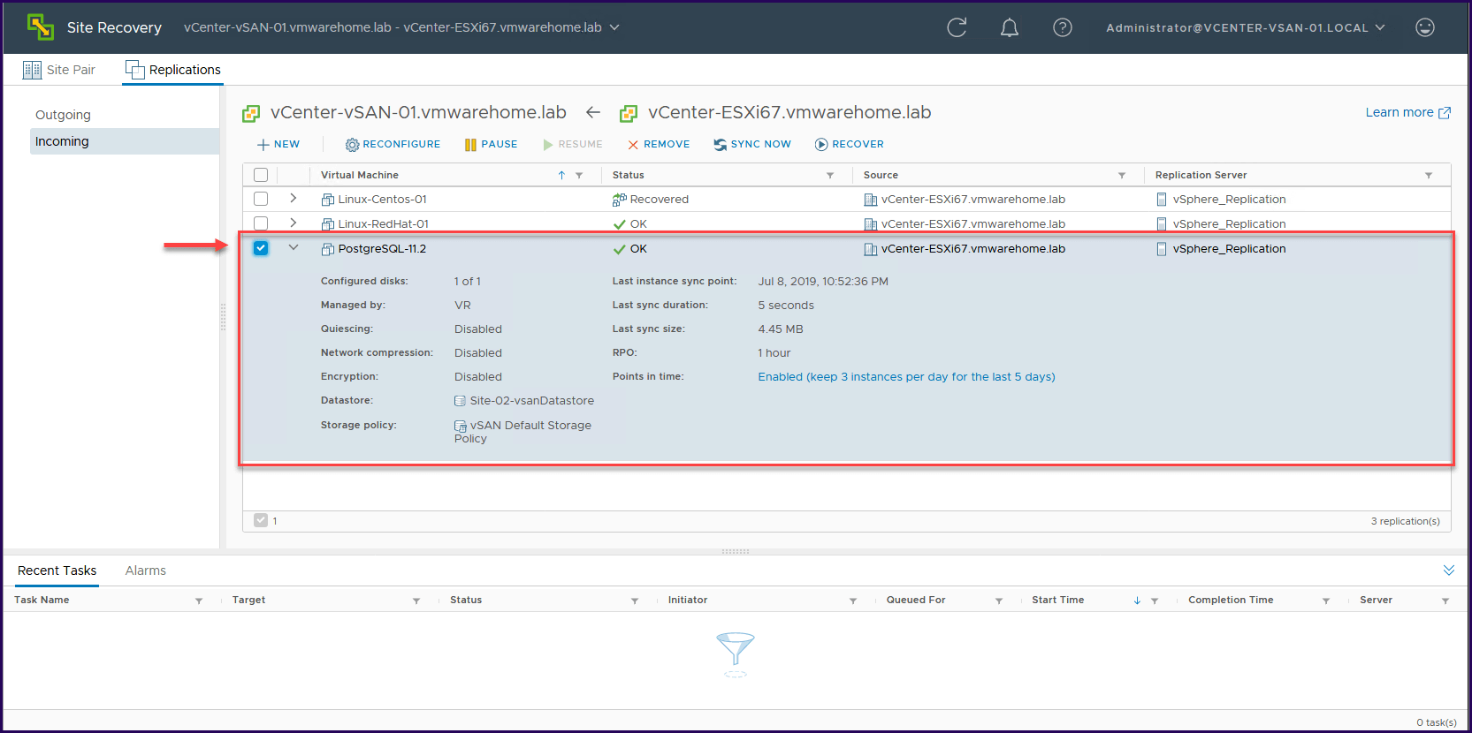
Task: Click the Recent Tasks panel splitter handle
Action: click(x=736, y=551)
